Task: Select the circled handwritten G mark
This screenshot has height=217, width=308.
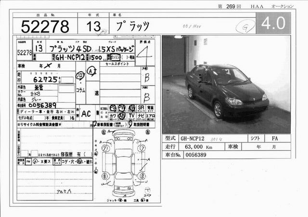Action: tap(245, 27)
